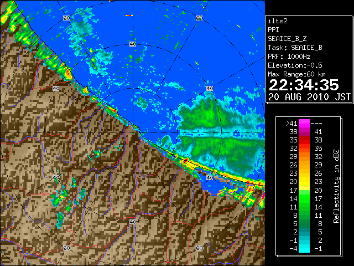The width and height of the screenshot is (354, 266).
Task: Click the 'Max Range:60 km' text
Action: coord(297,74)
